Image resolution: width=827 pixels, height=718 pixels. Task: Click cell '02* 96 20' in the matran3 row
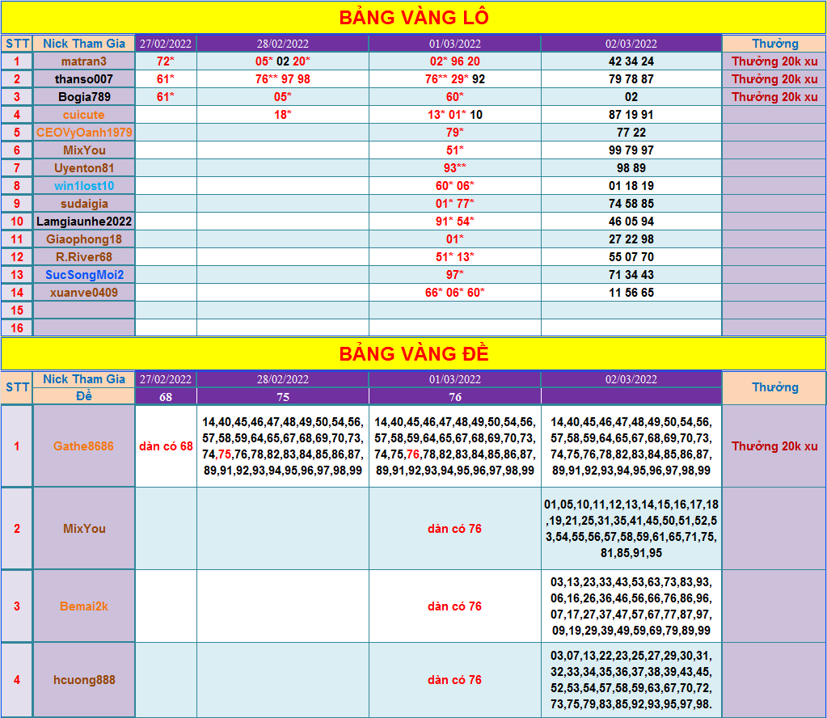pos(454,61)
